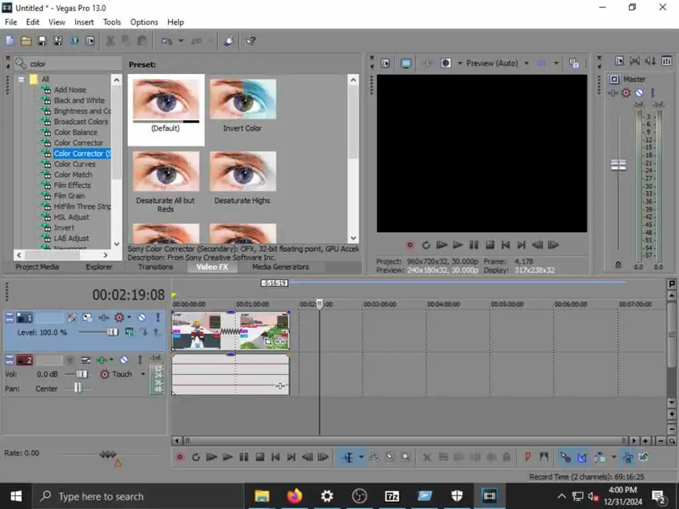This screenshot has height=509, width=679.
Task: Open the Touch automation mode dropdown
Action: pos(143,374)
